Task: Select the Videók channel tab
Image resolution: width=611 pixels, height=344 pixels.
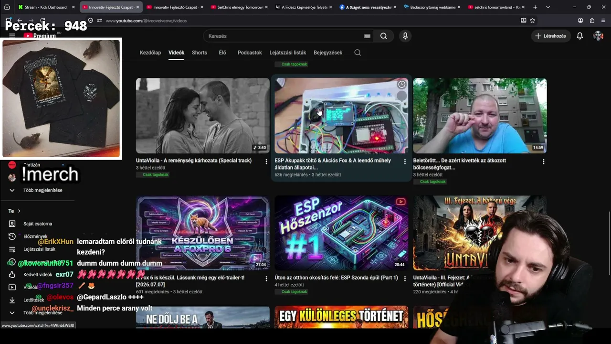Action: pyautogui.click(x=176, y=53)
